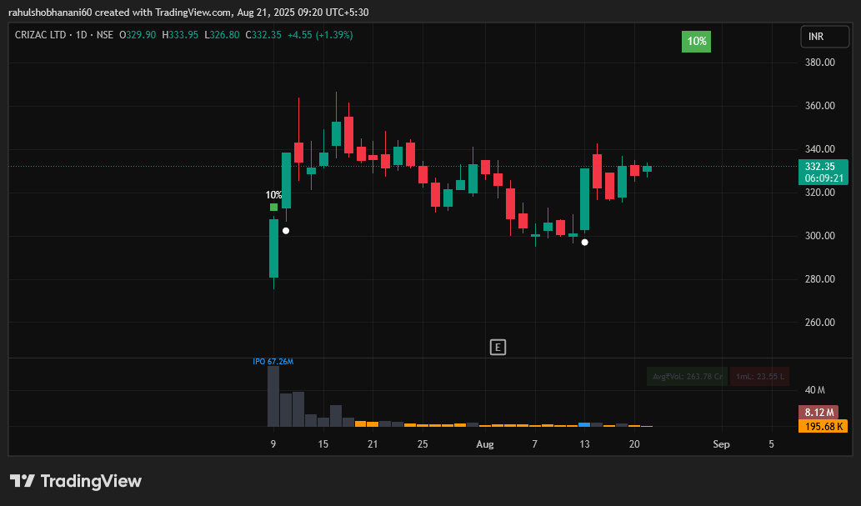Click the close value C332.35
The image size is (861, 506).
[263, 35]
